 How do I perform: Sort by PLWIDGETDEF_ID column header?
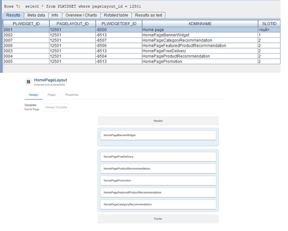pos(119,24)
